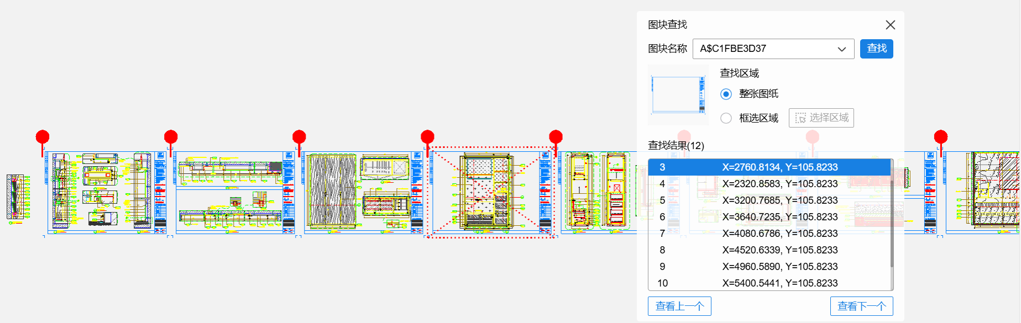Image resolution: width=1021 pixels, height=323 pixels.
Task: Click 查看上一个 to view previous result
Action: [679, 306]
